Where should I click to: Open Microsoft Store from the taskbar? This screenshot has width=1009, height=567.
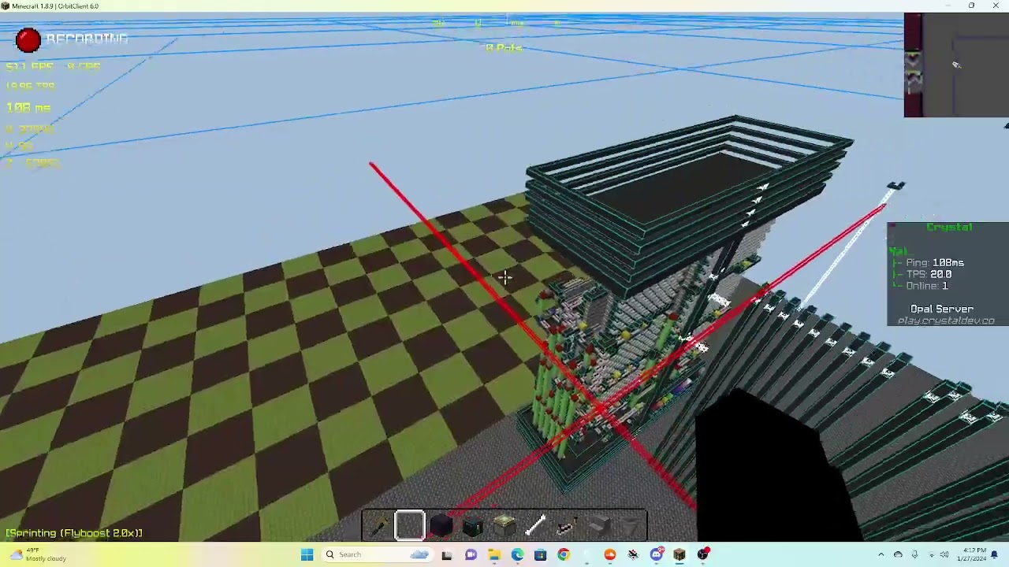(x=540, y=554)
